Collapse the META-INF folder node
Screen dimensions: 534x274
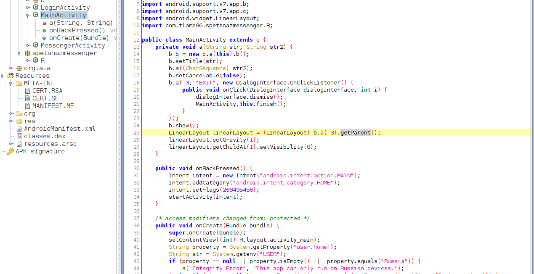[x=11, y=83]
